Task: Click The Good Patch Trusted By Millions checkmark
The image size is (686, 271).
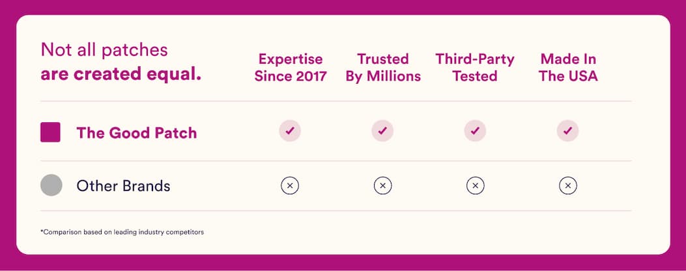Action: pos(382,131)
